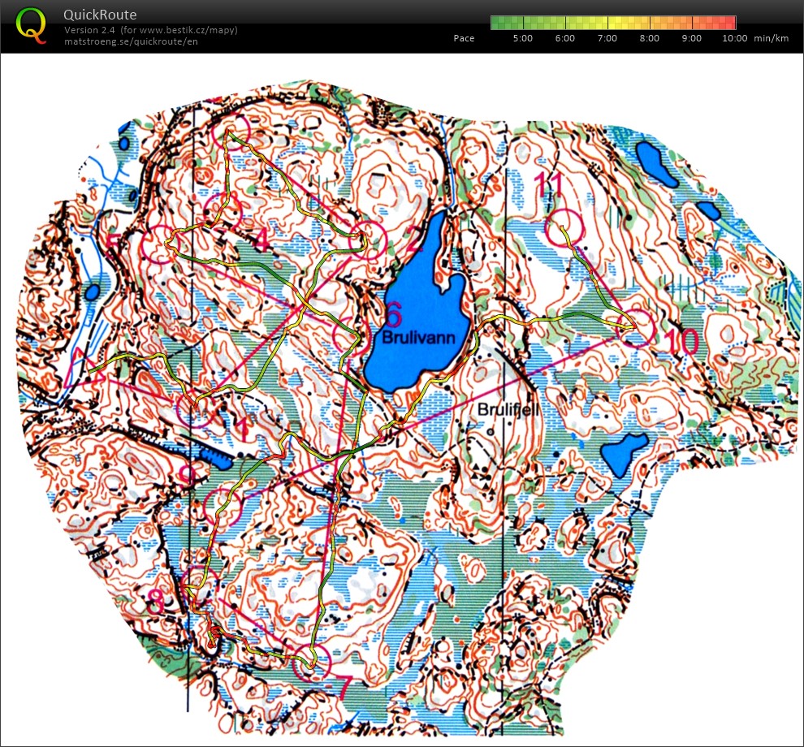Screen dimensions: 804x747
Task: Click the "min/km" unit label
Action: pos(772,38)
